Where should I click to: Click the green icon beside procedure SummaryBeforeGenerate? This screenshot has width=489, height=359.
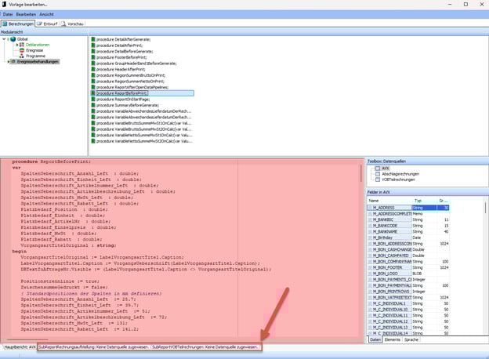[92, 104]
